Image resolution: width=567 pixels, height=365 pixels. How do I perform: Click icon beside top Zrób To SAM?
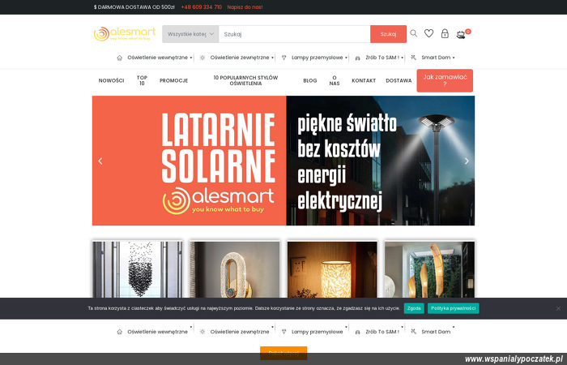pyautogui.click(x=358, y=58)
